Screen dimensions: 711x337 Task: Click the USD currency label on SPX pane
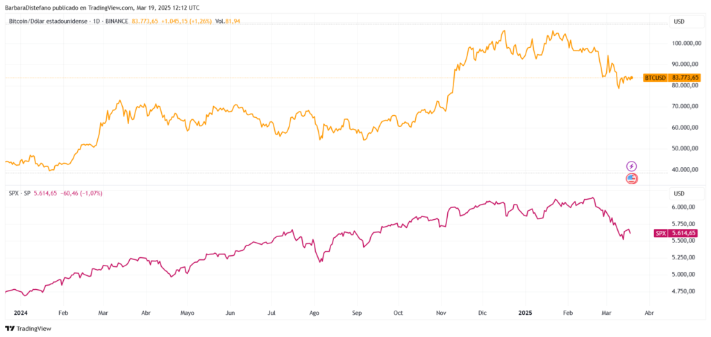pos(679,193)
